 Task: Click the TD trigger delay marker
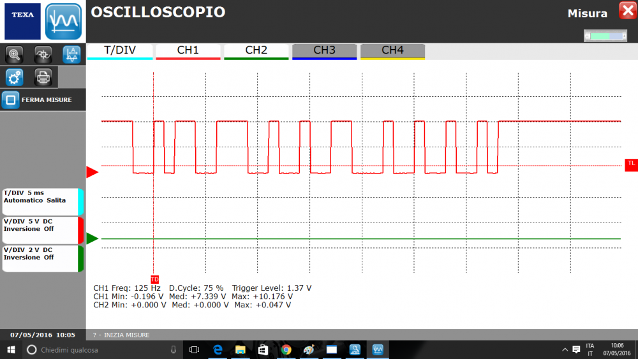pyautogui.click(x=154, y=279)
